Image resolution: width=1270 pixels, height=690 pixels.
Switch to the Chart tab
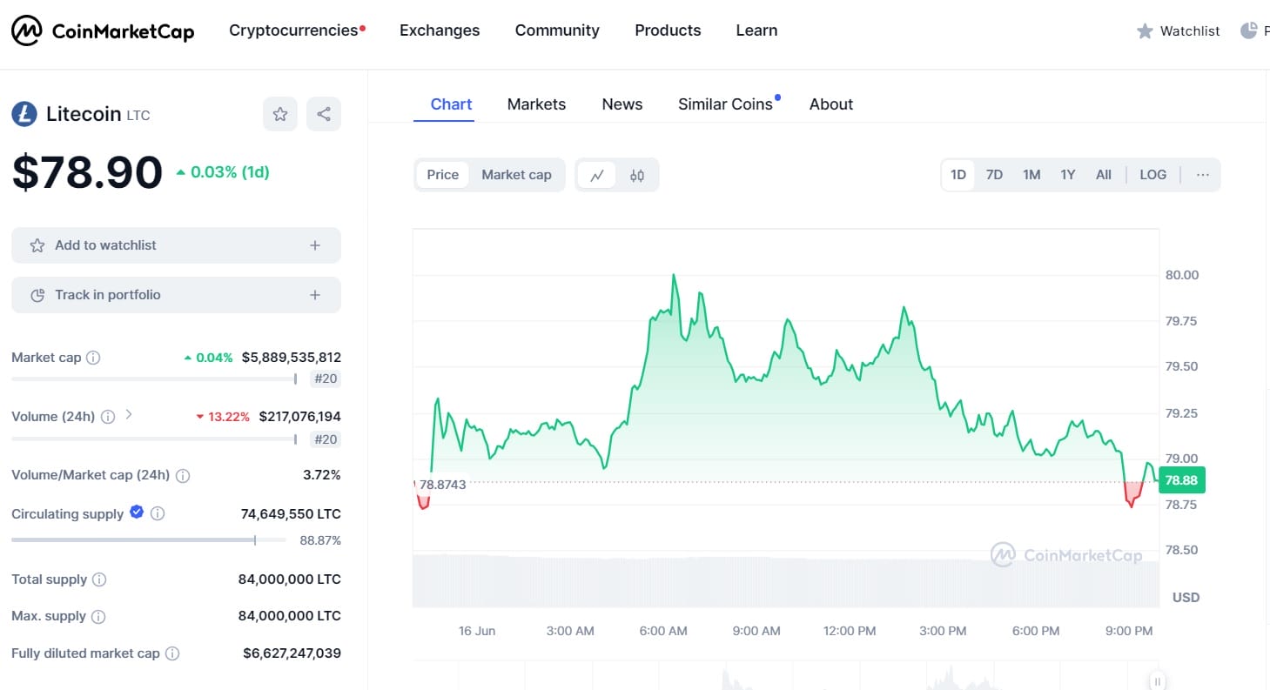451,104
